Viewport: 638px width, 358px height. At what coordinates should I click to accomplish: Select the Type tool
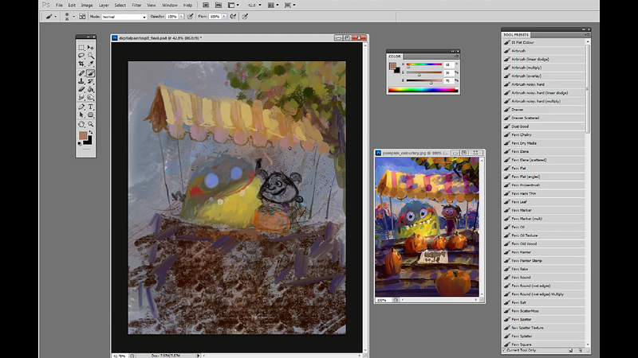(90, 107)
